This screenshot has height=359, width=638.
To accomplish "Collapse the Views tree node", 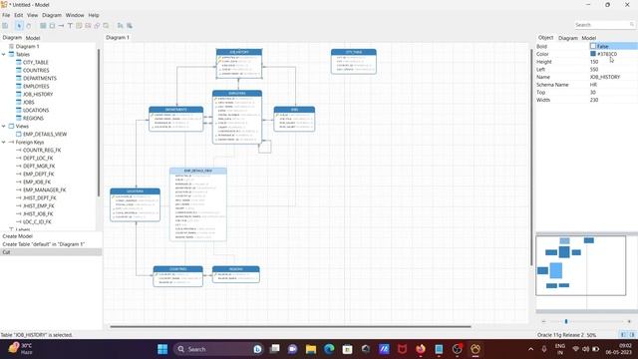I will (x=4, y=127).
